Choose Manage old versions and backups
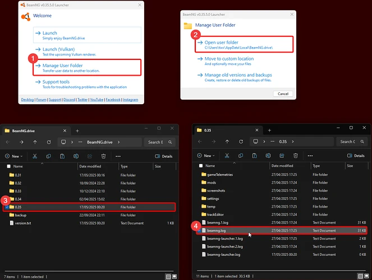Screen dimensions: 372x280 244,77
